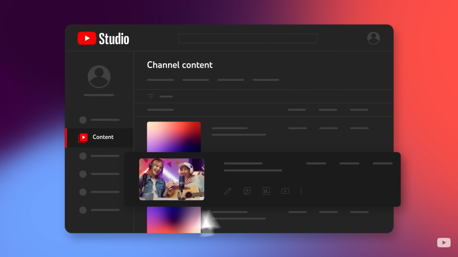
Task: Click the search bar at the top
Action: pos(247,38)
